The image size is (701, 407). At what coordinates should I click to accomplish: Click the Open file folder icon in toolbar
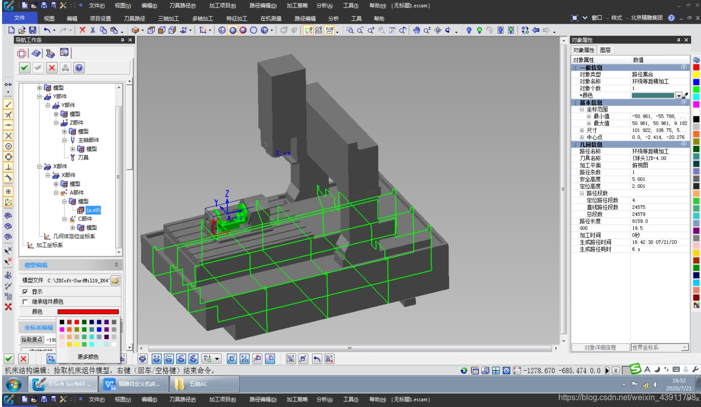pos(22,30)
